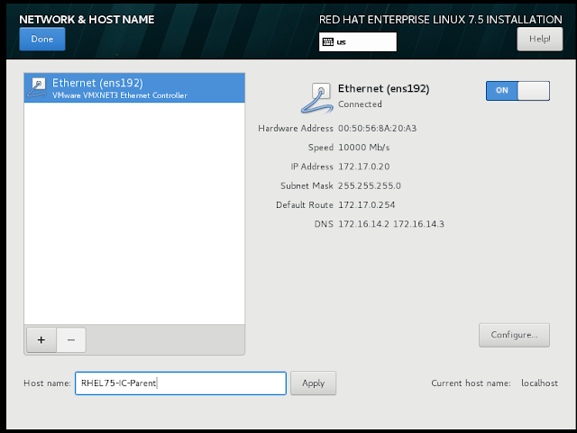Toggle the Ethernet ON switch

517,91
